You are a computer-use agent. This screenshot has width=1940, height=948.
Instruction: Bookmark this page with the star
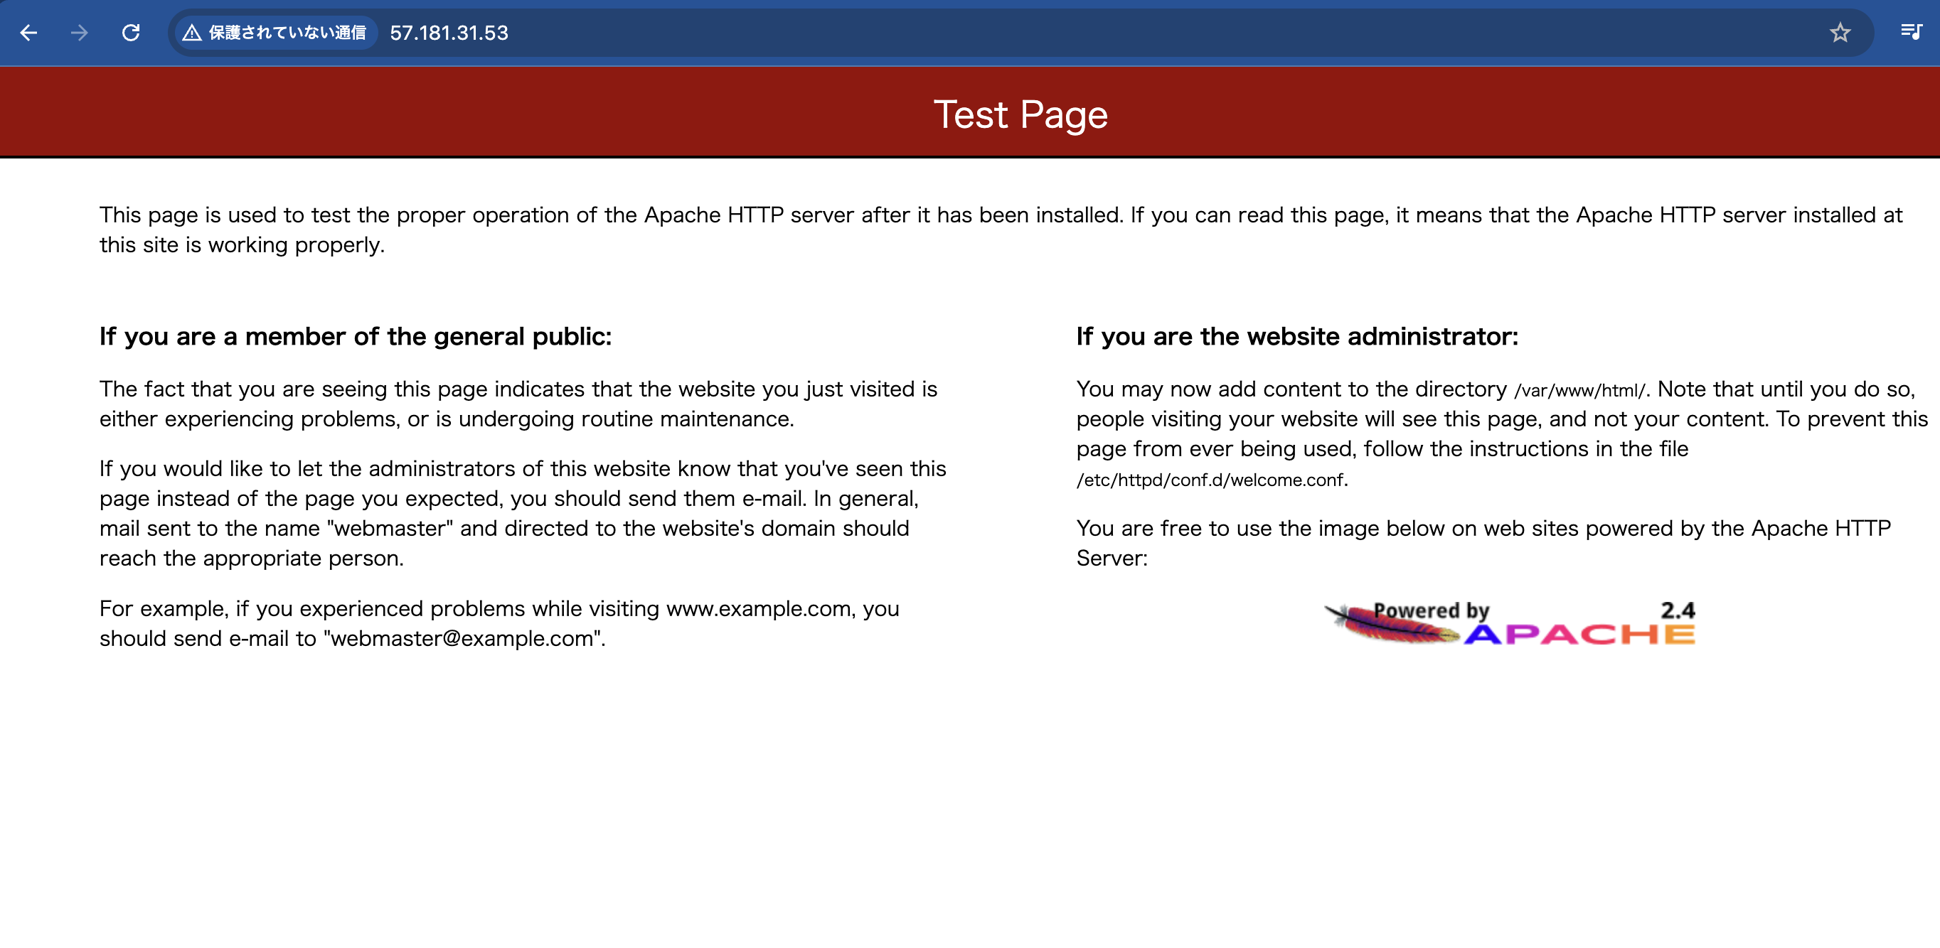coord(1840,33)
